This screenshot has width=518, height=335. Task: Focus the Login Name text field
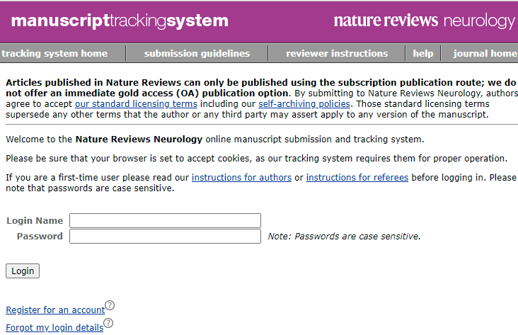pos(165,221)
